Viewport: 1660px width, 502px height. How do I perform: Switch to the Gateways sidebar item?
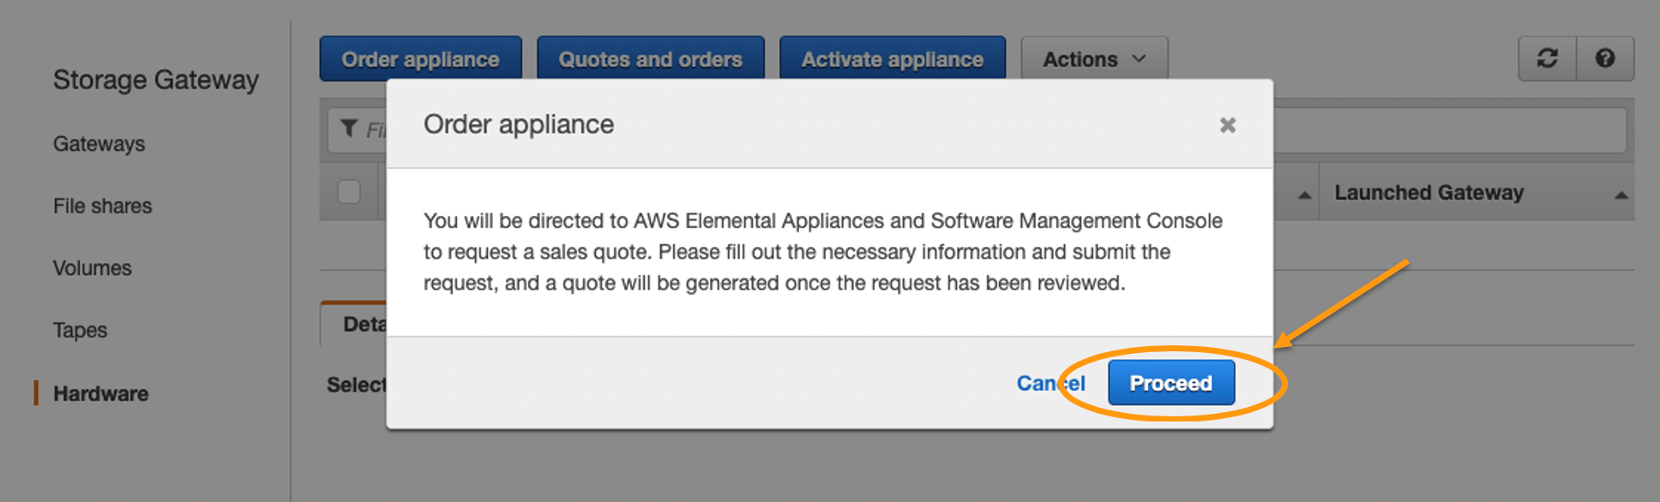[99, 143]
